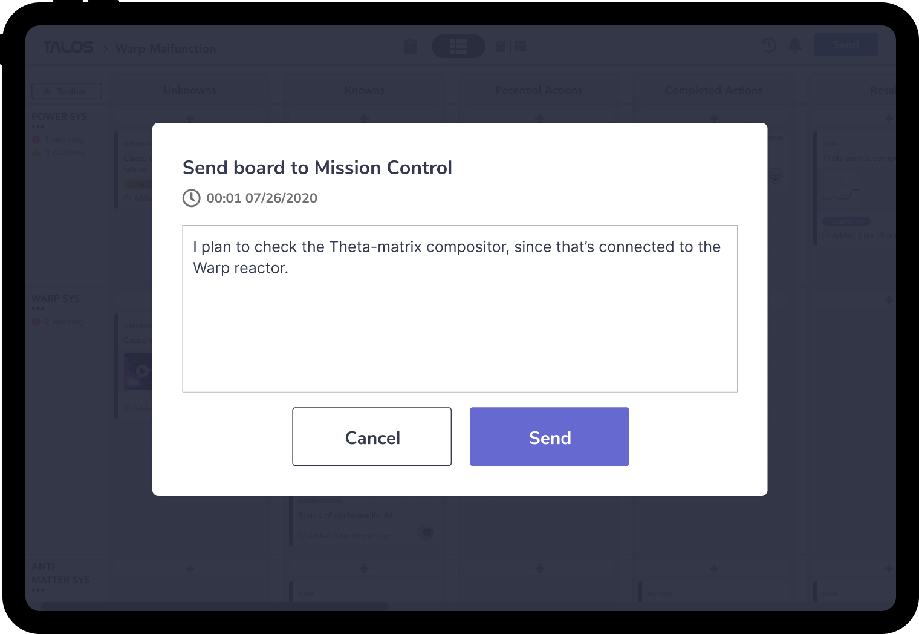
Task: Collapse the Toolbar expander button
Action: point(67,91)
